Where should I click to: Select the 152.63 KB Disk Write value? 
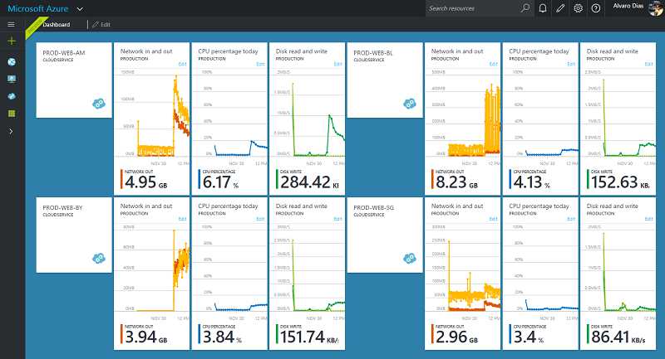click(x=620, y=182)
